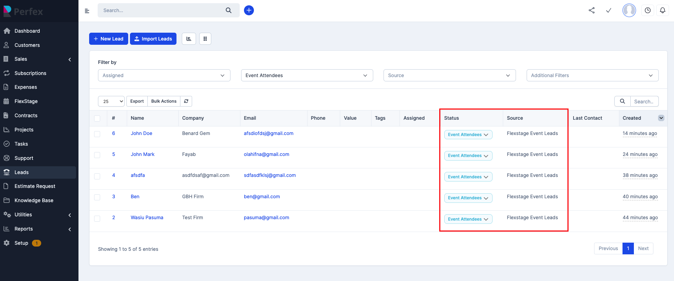
Task: Click the Import Leads button
Action: [153, 39]
